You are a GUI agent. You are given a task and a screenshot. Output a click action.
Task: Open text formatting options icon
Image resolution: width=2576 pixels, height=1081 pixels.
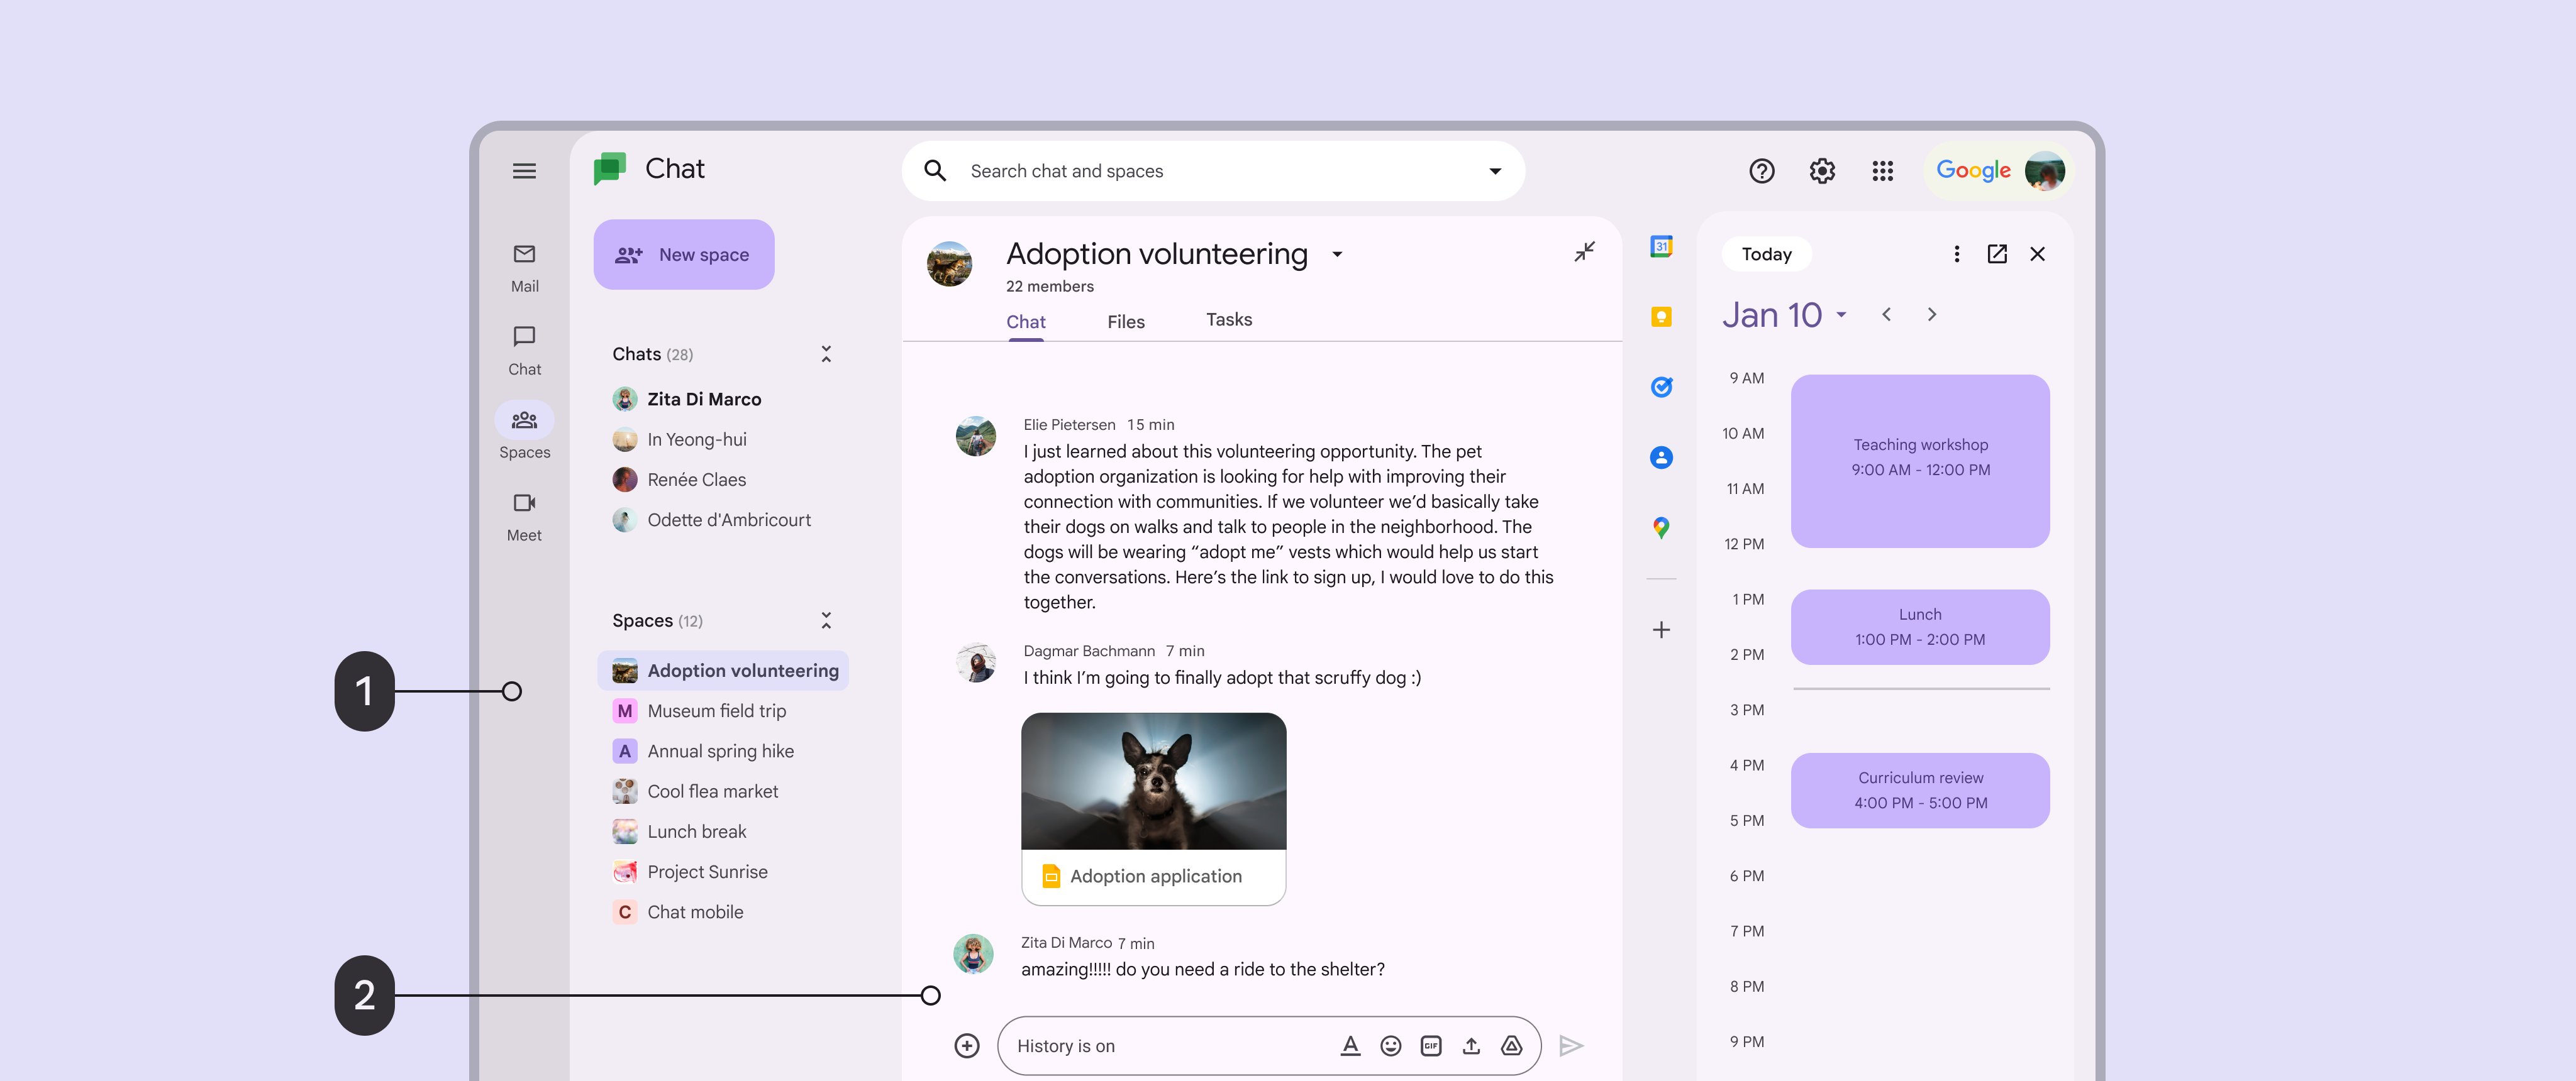click(1350, 1045)
